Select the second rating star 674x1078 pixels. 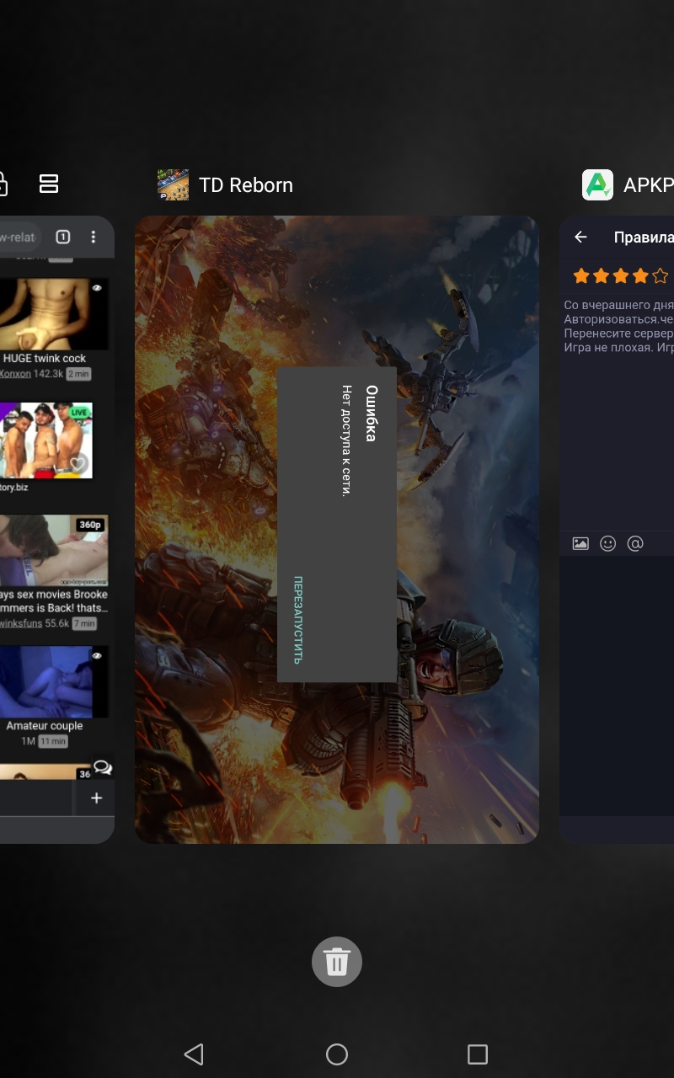click(x=602, y=275)
